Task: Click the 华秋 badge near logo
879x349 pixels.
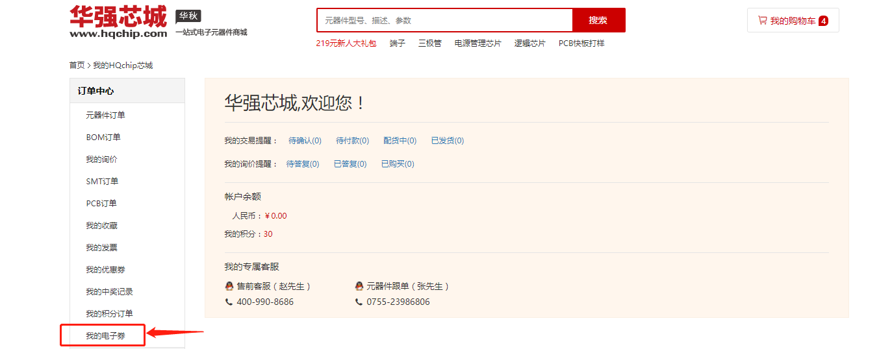Action: (188, 16)
